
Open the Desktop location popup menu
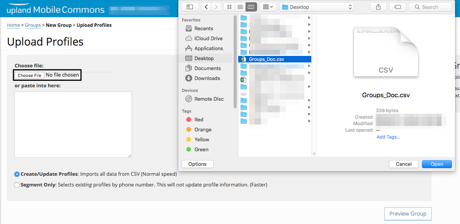pyautogui.click(x=317, y=7)
